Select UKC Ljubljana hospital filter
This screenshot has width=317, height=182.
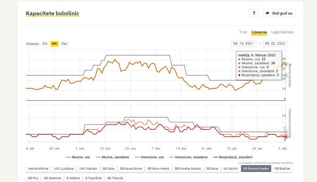click(x=64, y=169)
